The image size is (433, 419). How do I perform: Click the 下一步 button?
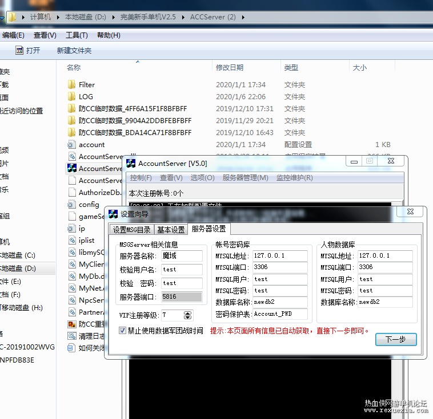(x=396, y=339)
